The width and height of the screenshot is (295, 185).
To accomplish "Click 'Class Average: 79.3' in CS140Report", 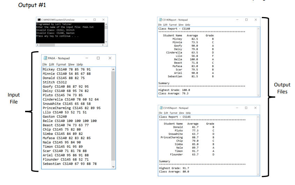I will click(173, 93).
